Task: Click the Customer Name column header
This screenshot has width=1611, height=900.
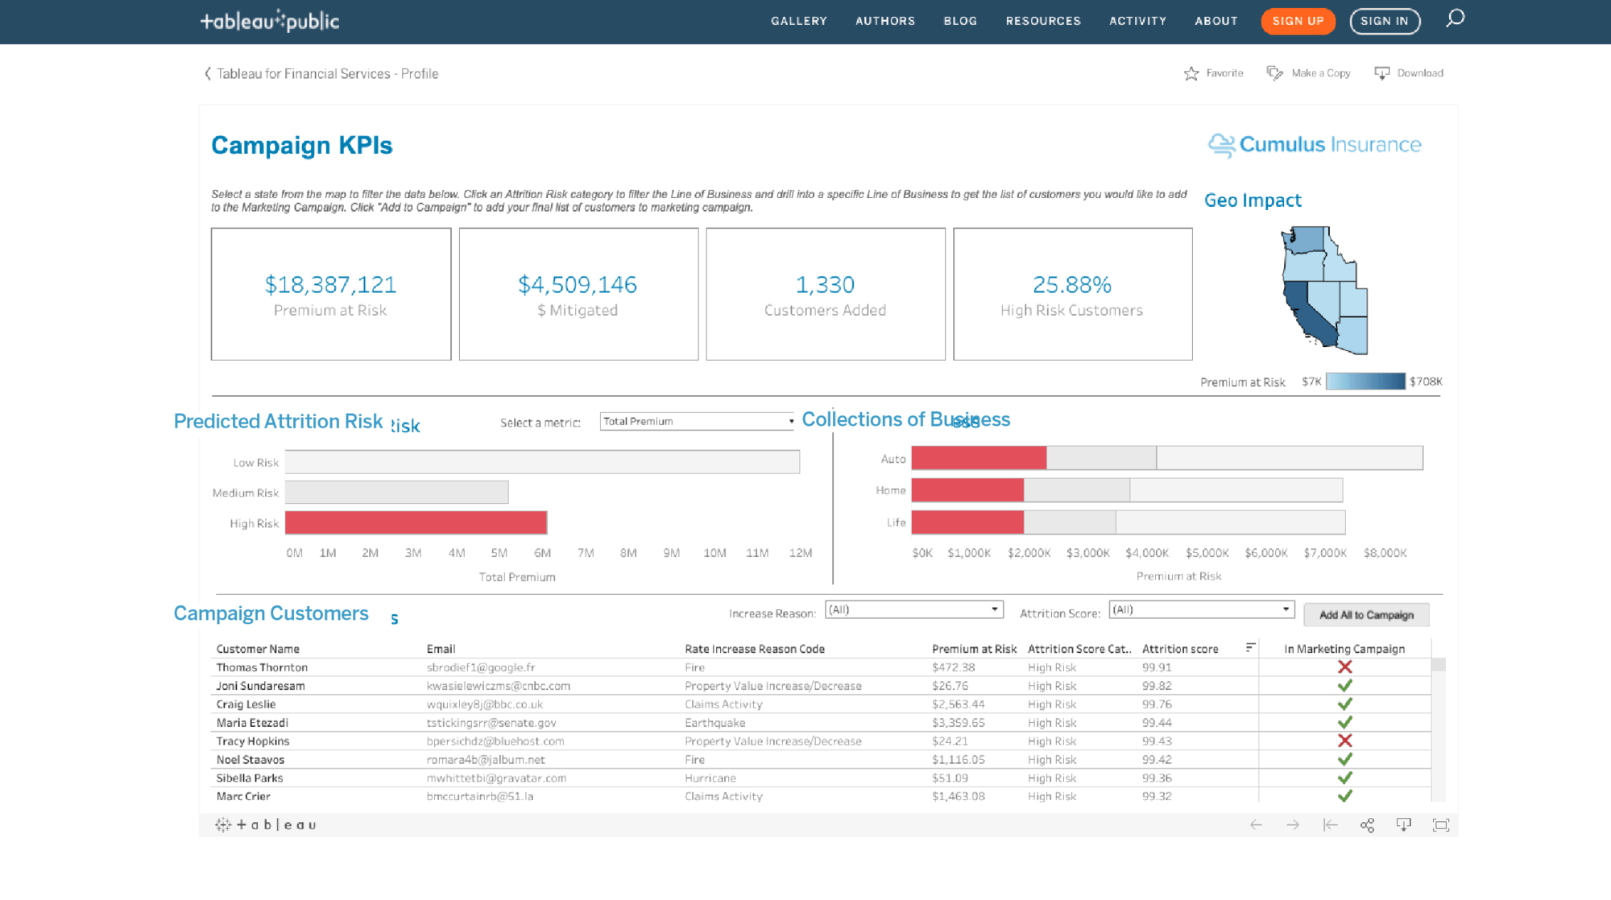Action: point(258,649)
